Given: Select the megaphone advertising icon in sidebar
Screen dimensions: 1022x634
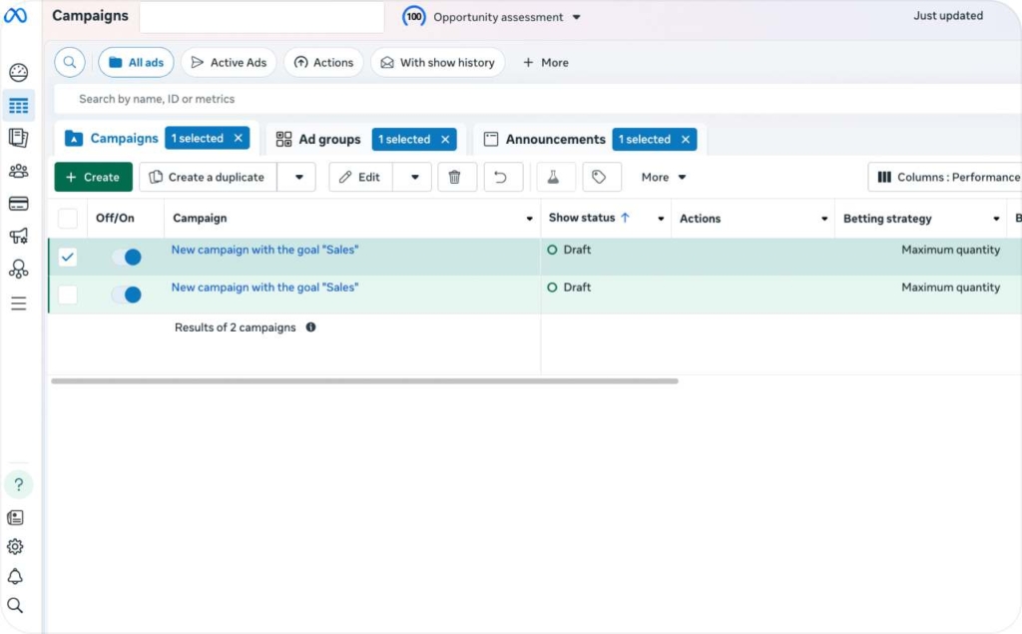Looking at the screenshot, I should [x=19, y=236].
